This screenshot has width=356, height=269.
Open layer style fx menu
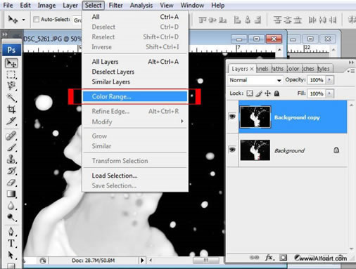coord(269,258)
